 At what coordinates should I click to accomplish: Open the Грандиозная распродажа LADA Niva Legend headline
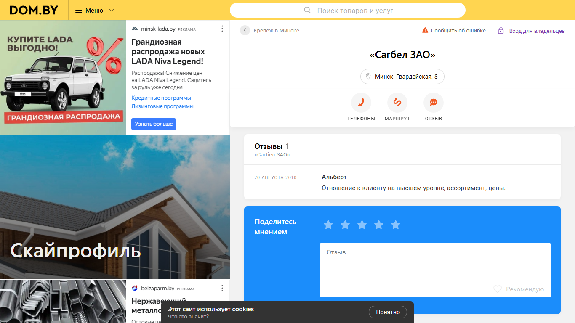(x=168, y=52)
